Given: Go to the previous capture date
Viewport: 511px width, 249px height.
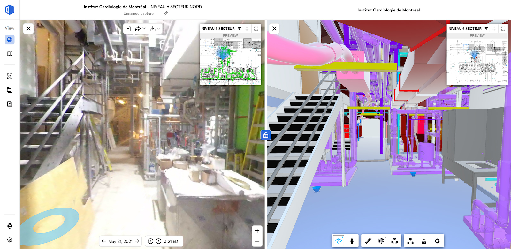Looking at the screenshot, I should pyautogui.click(x=103, y=241).
